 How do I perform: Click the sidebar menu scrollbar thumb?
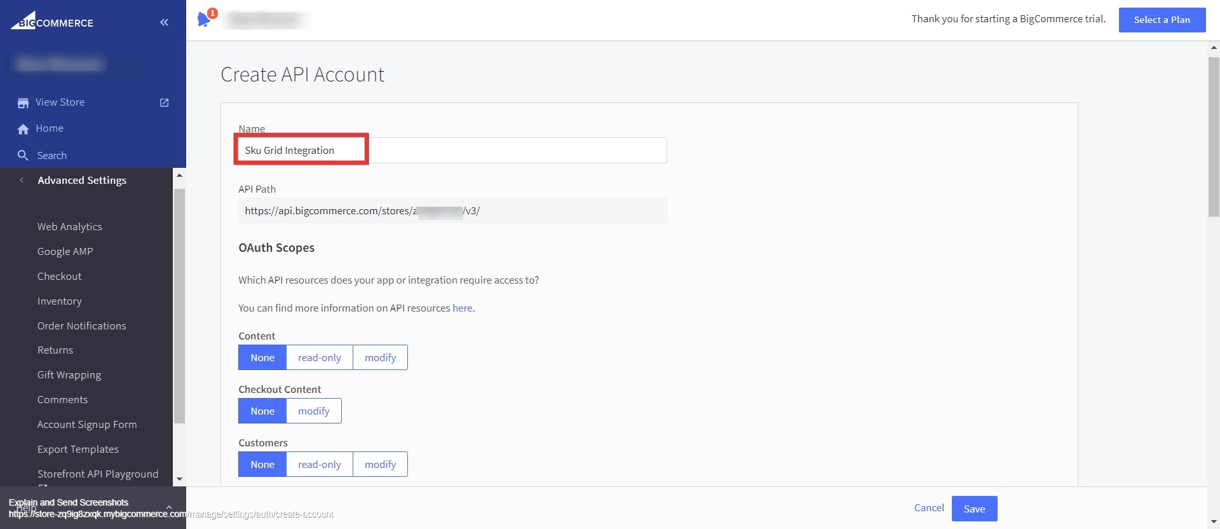pos(179,306)
